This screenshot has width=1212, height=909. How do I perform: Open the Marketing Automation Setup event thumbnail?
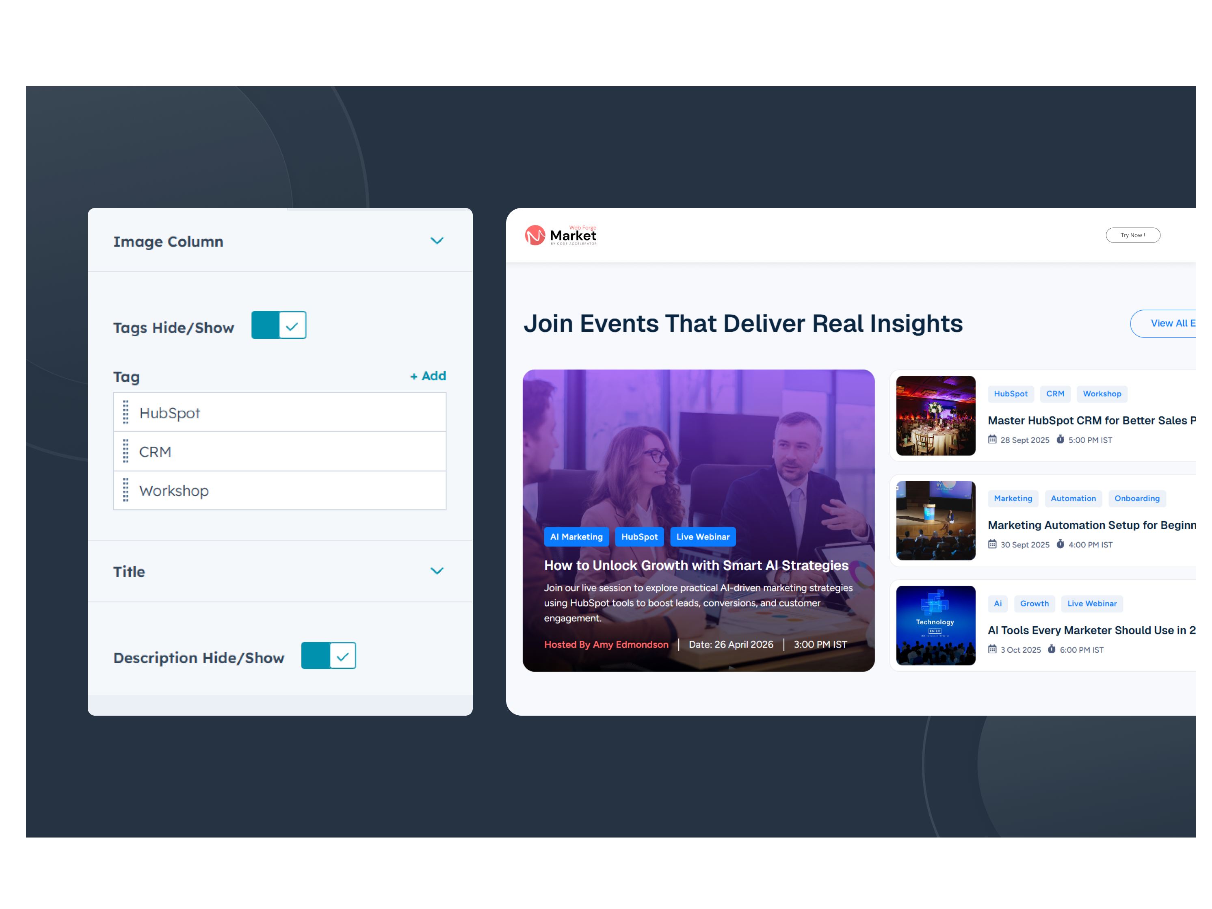(936, 521)
